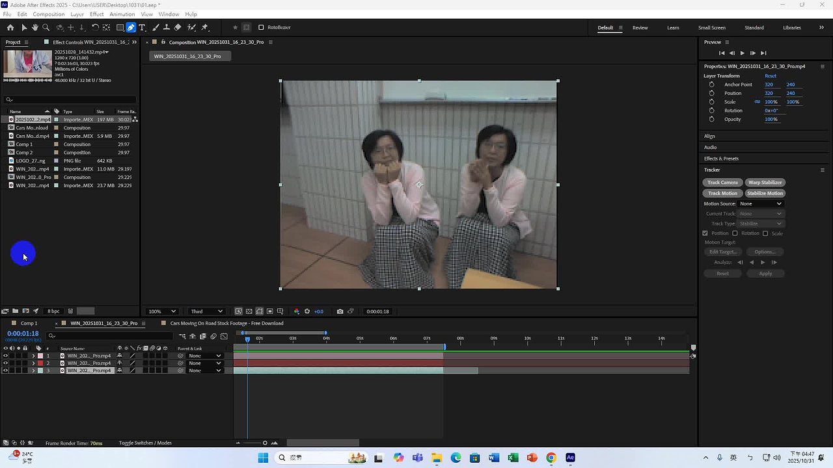Viewport: 833px width, 468px height.
Task: Switch to the Selection tool
Action: tap(24, 27)
